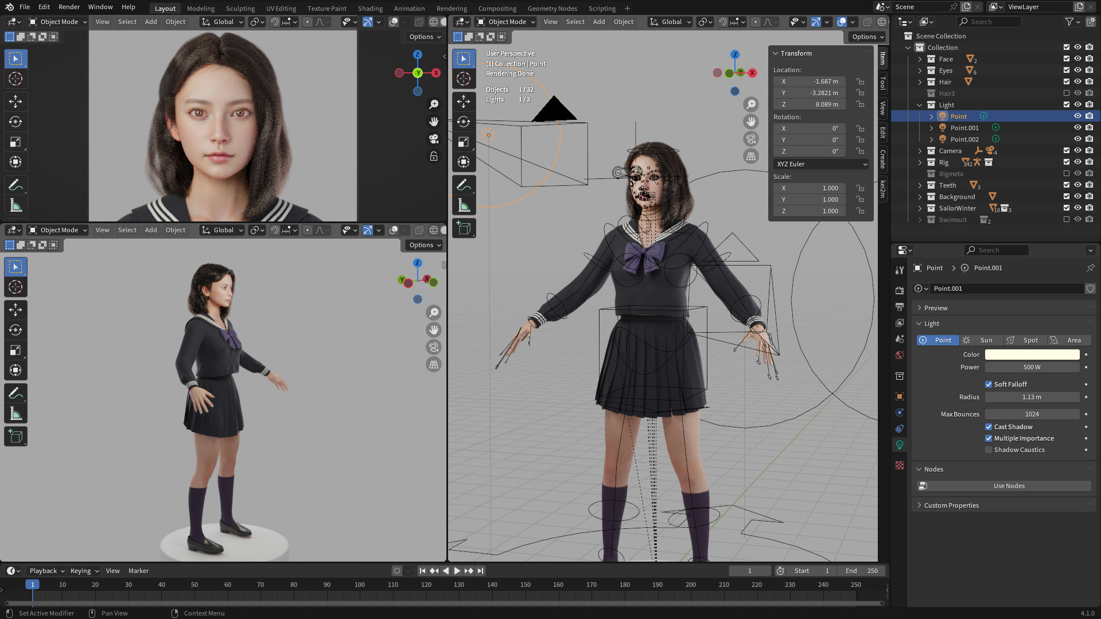
Task: Enable Shadow Caustics
Action: point(989,450)
